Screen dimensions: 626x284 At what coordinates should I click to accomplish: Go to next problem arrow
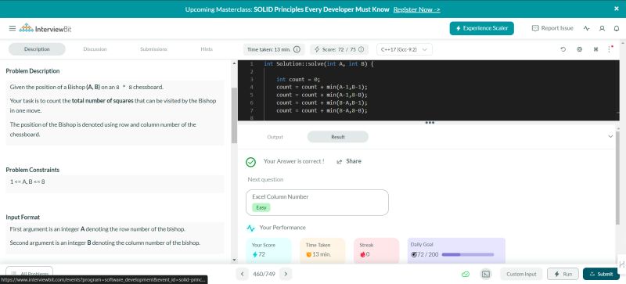tap(286, 274)
